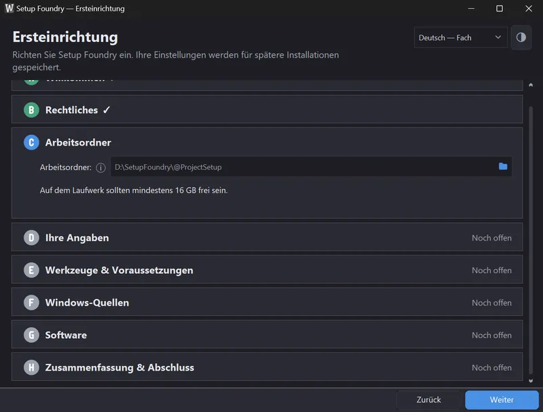Select the grey H step circle
543x412 pixels.
coord(31,367)
